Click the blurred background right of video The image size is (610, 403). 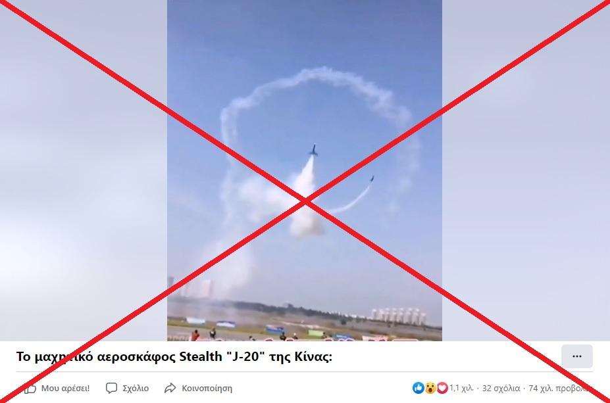[526, 170]
